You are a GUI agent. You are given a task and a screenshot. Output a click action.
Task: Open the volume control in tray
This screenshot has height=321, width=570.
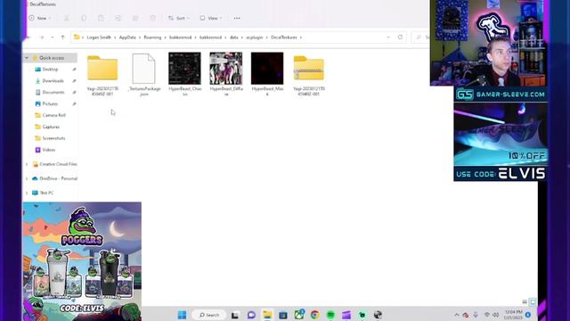496,315
